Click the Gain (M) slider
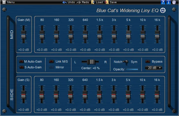Screen dimensions: 179x116 pyautogui.click(x=24, y=34)
